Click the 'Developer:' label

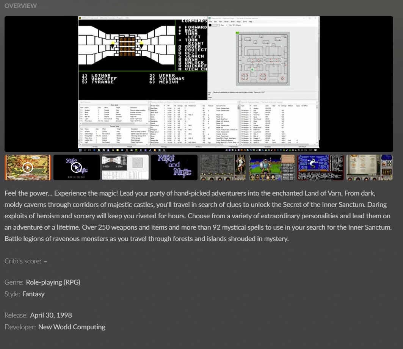[x=20, y=327]
